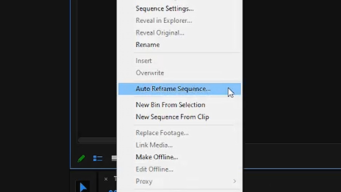Choose Make Offline menu option
Viewport: 341px width, 192px height.
(157, 157)
